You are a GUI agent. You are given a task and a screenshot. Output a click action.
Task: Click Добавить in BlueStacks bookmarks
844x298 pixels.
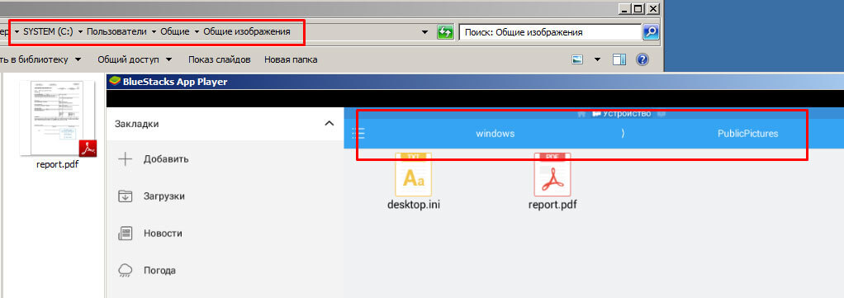tap(166, 159)
